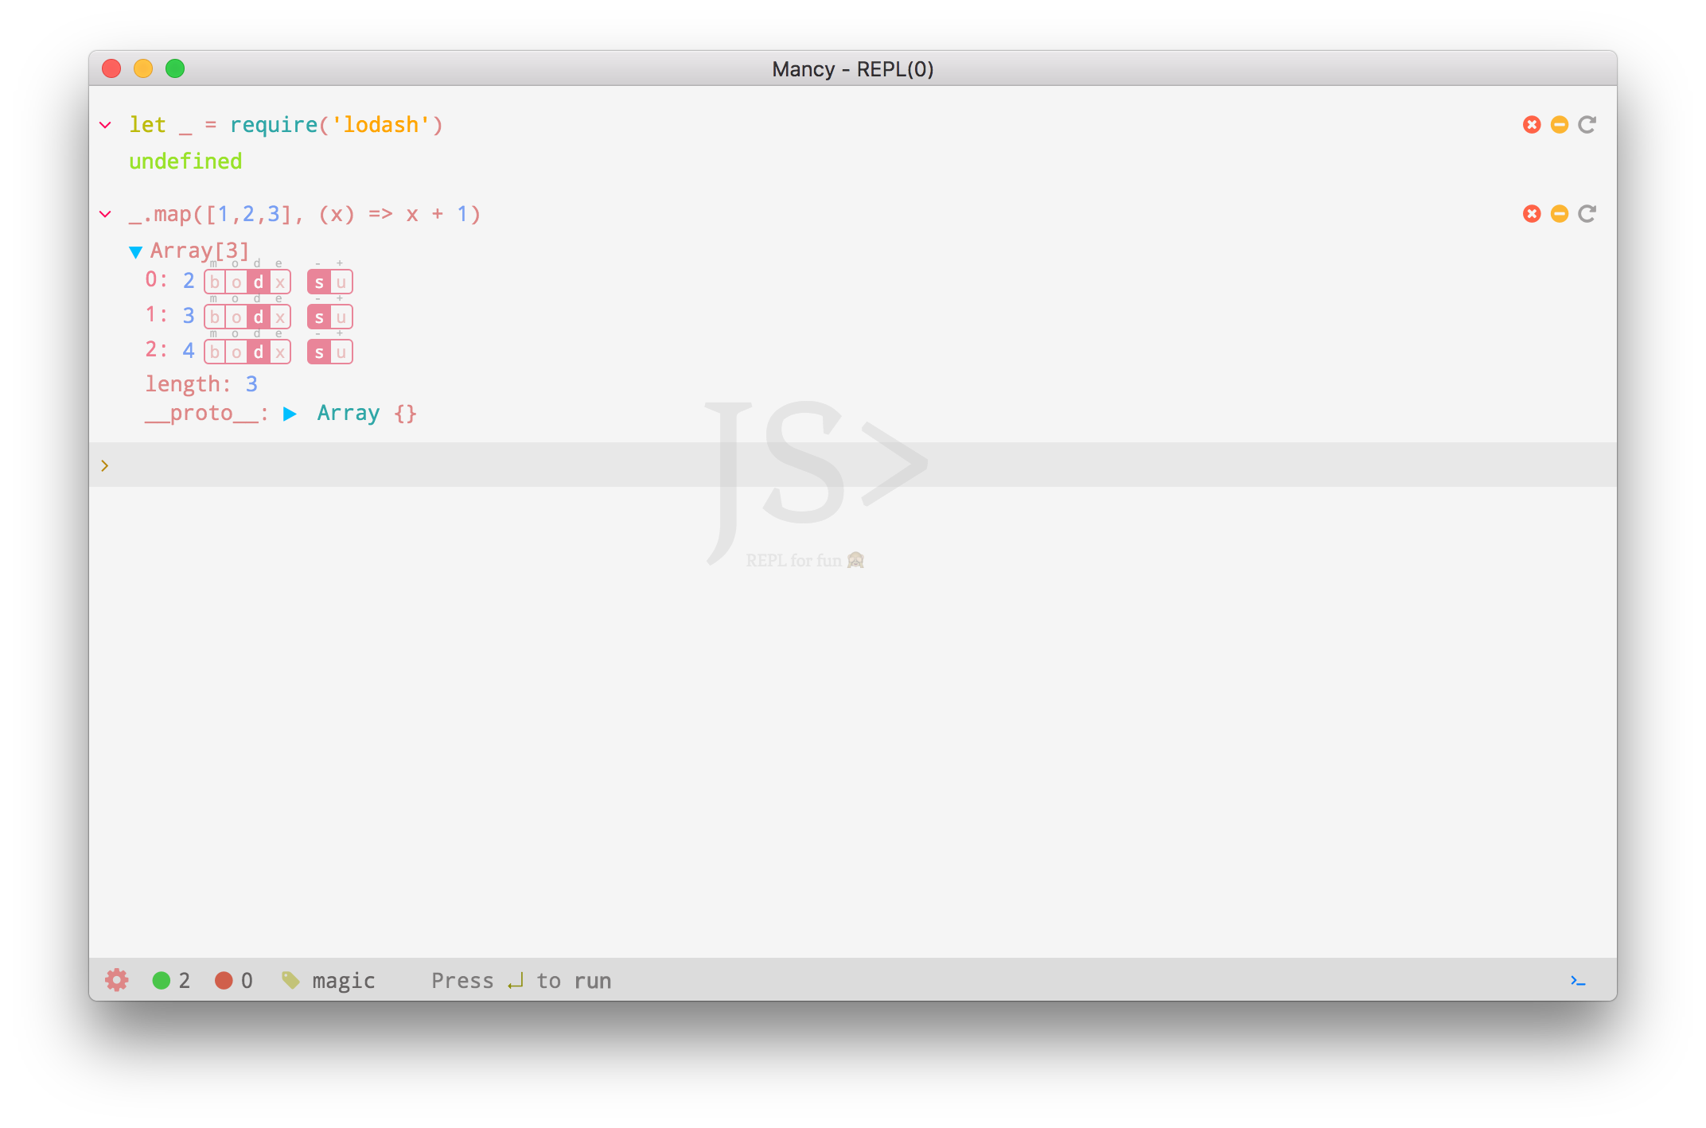Viewport: 1706px width, 1128px height.
Task: Switch index 0 value to octal mode 'o'
Action: (x=236, y=282)
